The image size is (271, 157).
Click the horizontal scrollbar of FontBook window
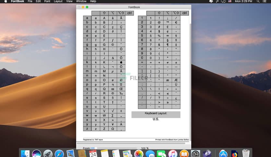pos(131,143)
